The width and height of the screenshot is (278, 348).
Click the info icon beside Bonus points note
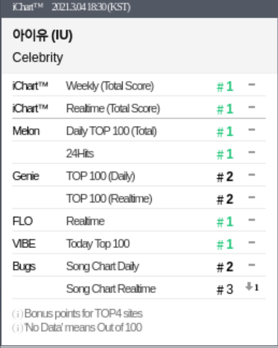18,314
